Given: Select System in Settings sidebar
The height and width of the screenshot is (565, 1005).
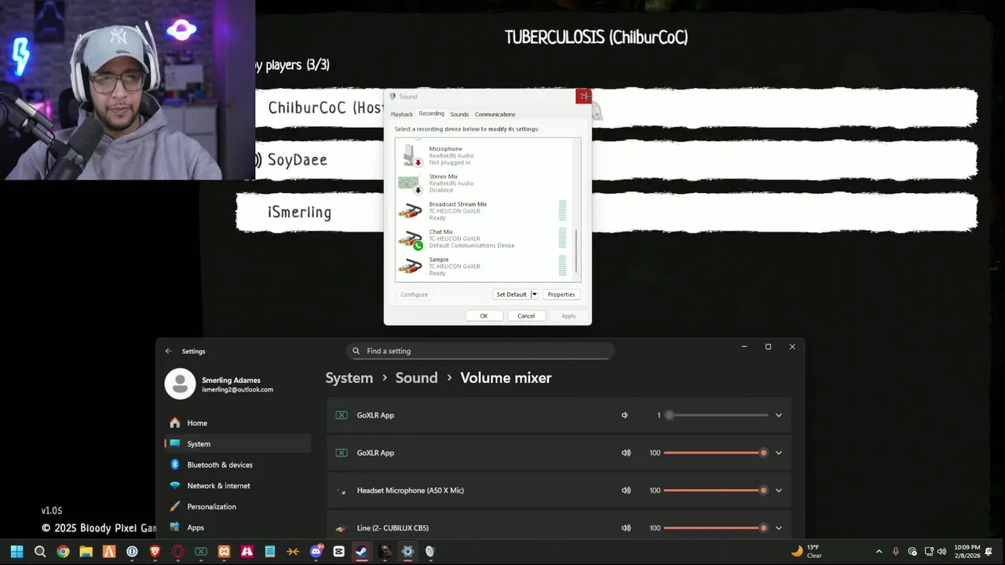Looking at the screenshot, I should tap(237, 443).
